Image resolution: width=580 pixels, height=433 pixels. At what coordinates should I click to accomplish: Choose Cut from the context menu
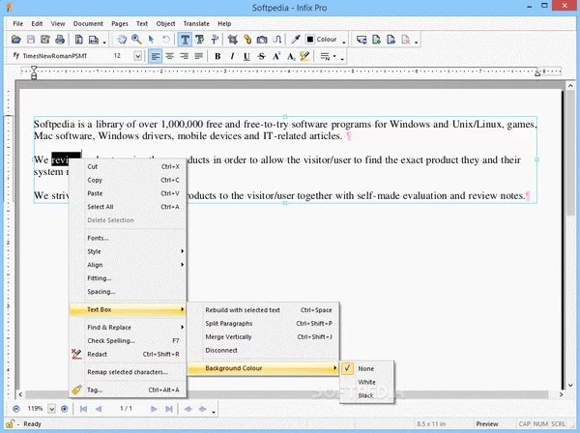(x=128, y=167)
